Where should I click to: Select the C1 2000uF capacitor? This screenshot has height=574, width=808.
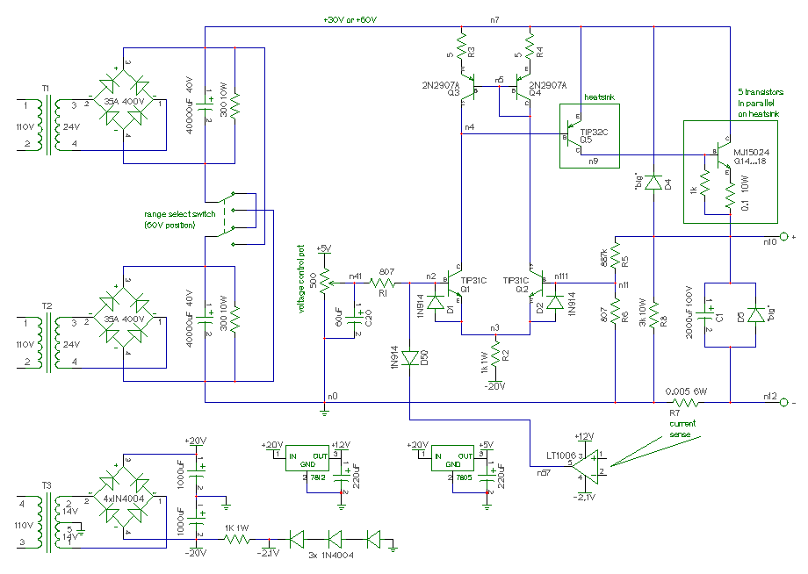(704, 314)
